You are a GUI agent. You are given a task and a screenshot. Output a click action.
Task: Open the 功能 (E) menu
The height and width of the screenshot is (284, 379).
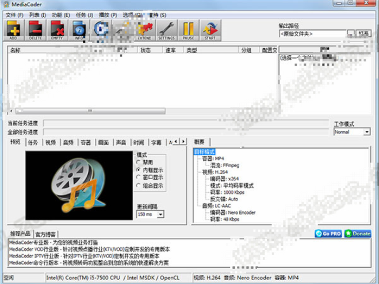(61, 15)
